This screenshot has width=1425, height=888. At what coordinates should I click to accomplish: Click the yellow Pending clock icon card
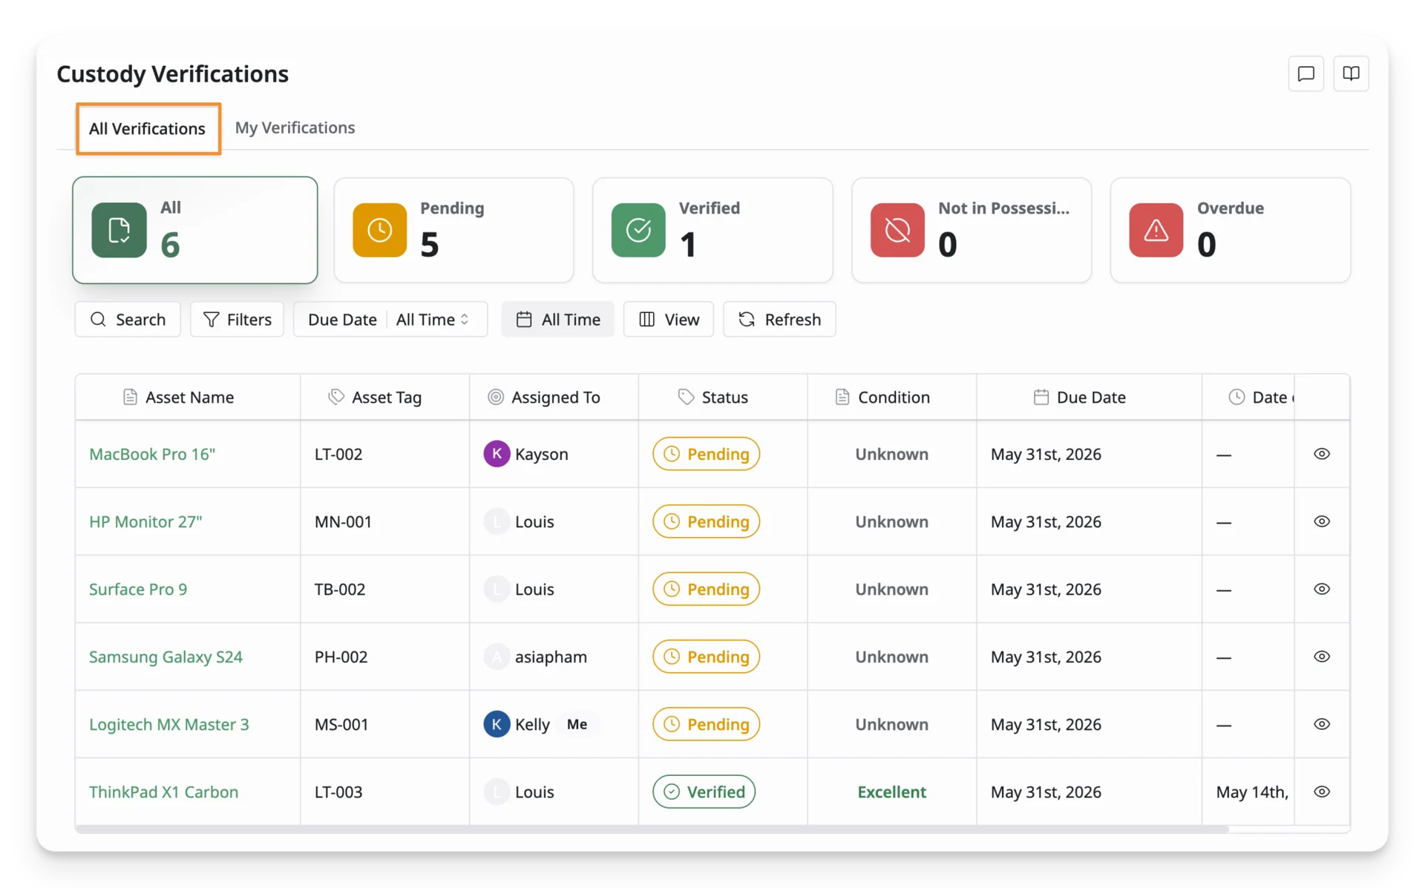coord(453,230)
